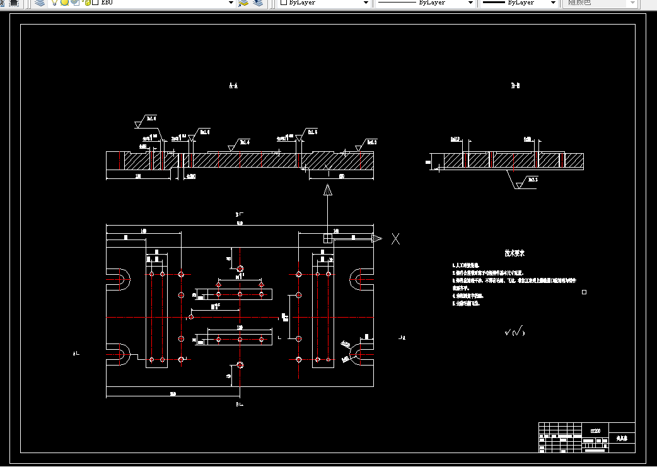This screenshot has height=467, width=657.
Task: Select the B-B section view label
Action: click(x=515, y=86)
